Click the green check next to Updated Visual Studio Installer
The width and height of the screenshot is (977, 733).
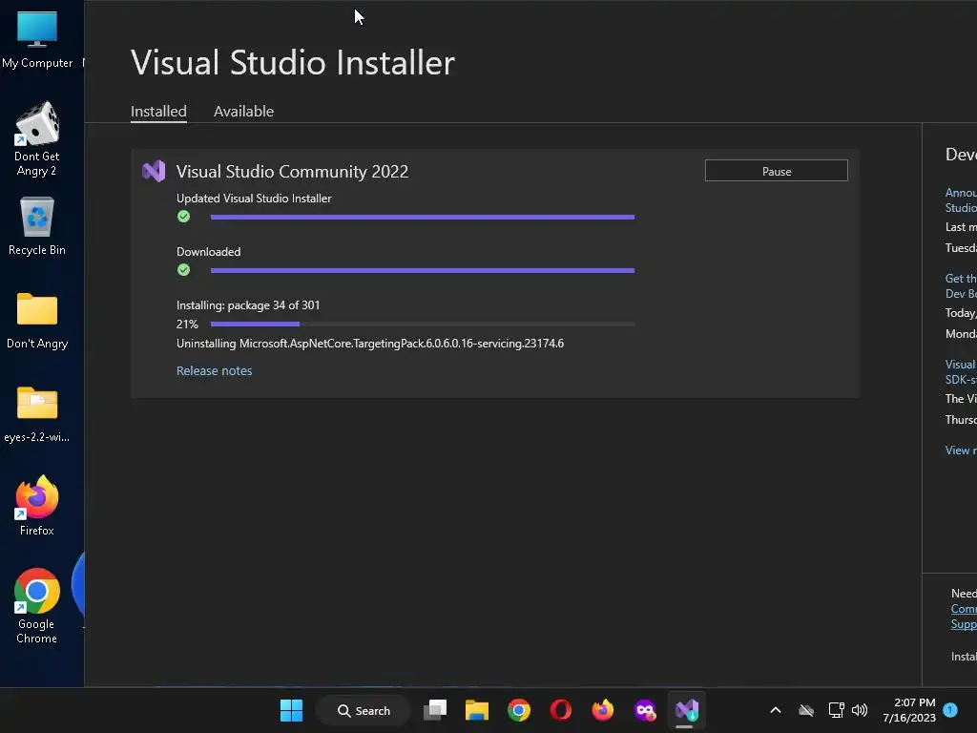click(183, 217)
